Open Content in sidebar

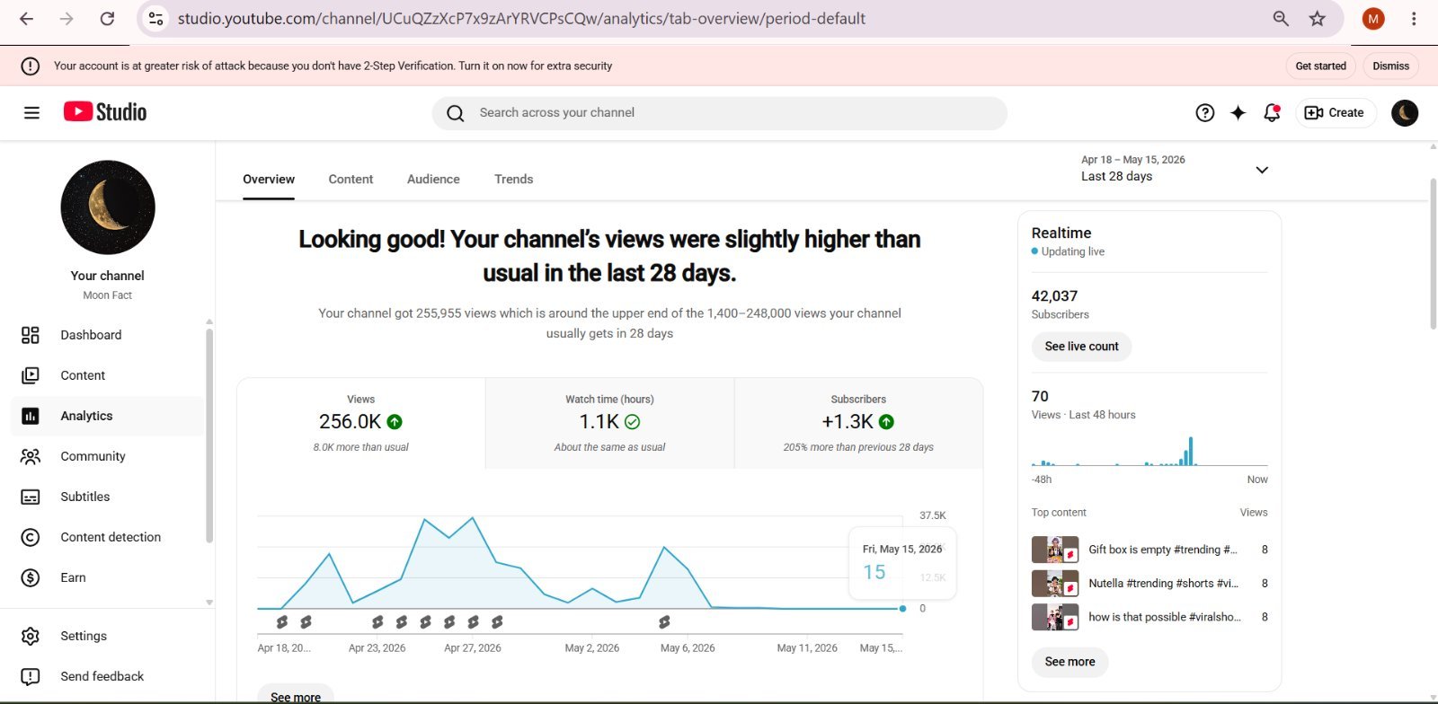(x=108, y=375)
